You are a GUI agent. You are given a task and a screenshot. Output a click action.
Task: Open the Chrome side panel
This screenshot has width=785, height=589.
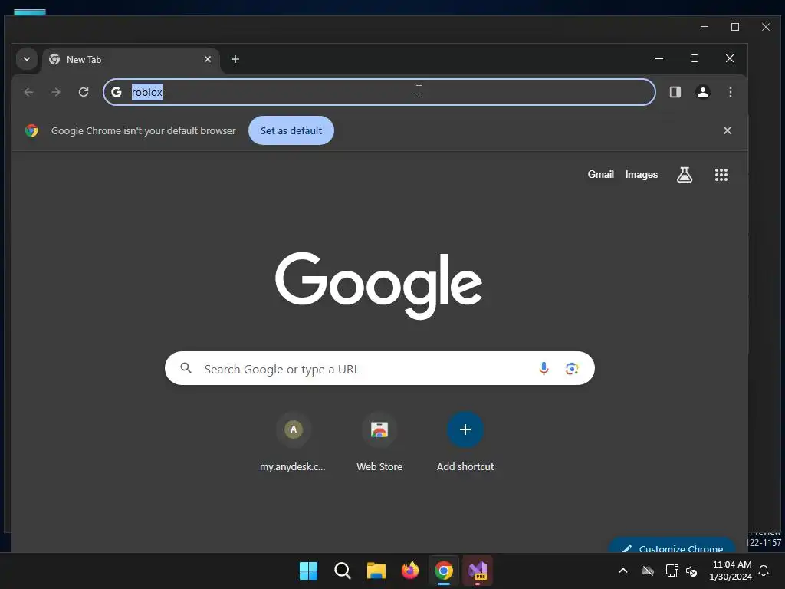pyautogui.click(x=675, y=92)
